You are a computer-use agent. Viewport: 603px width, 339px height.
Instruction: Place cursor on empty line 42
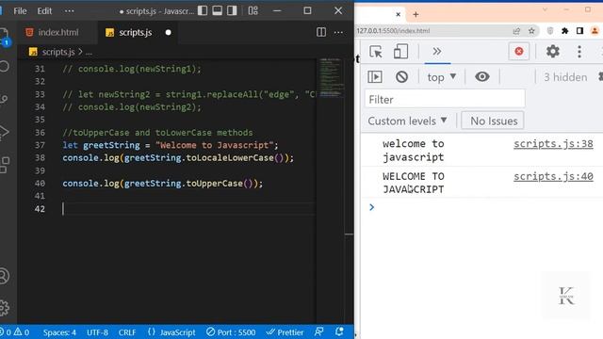coord(188,209)
